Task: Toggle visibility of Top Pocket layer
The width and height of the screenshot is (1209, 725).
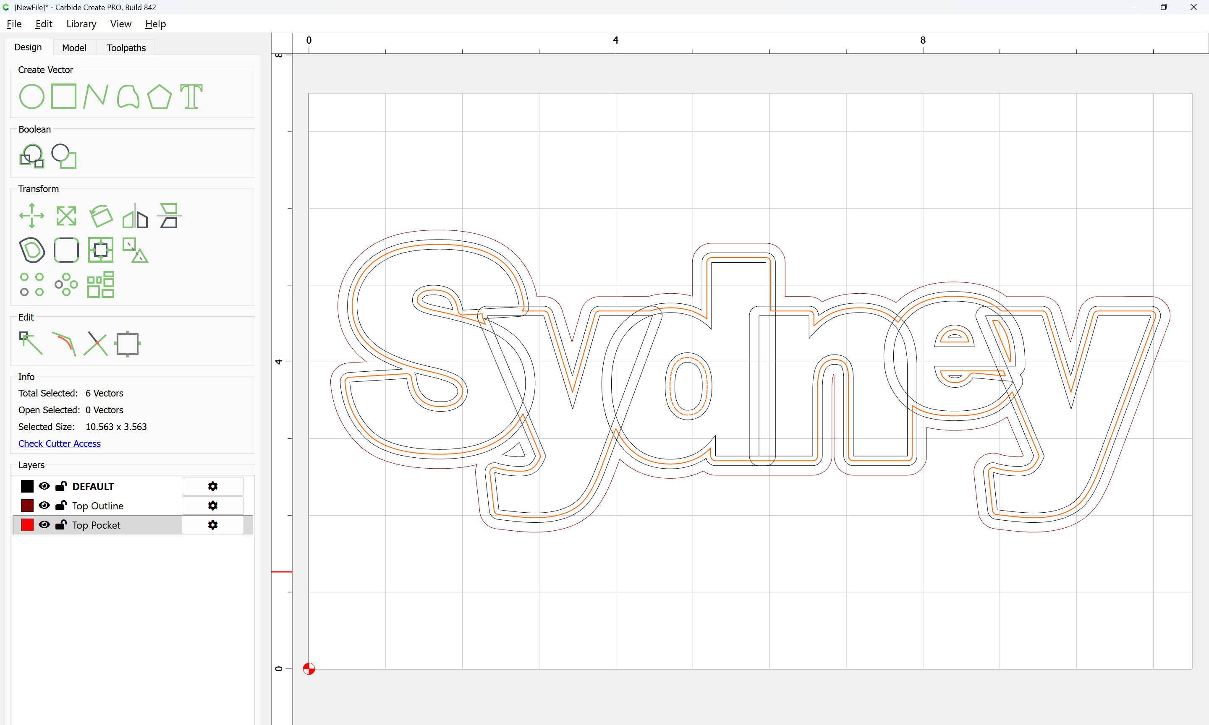Action: pos(44,525)
